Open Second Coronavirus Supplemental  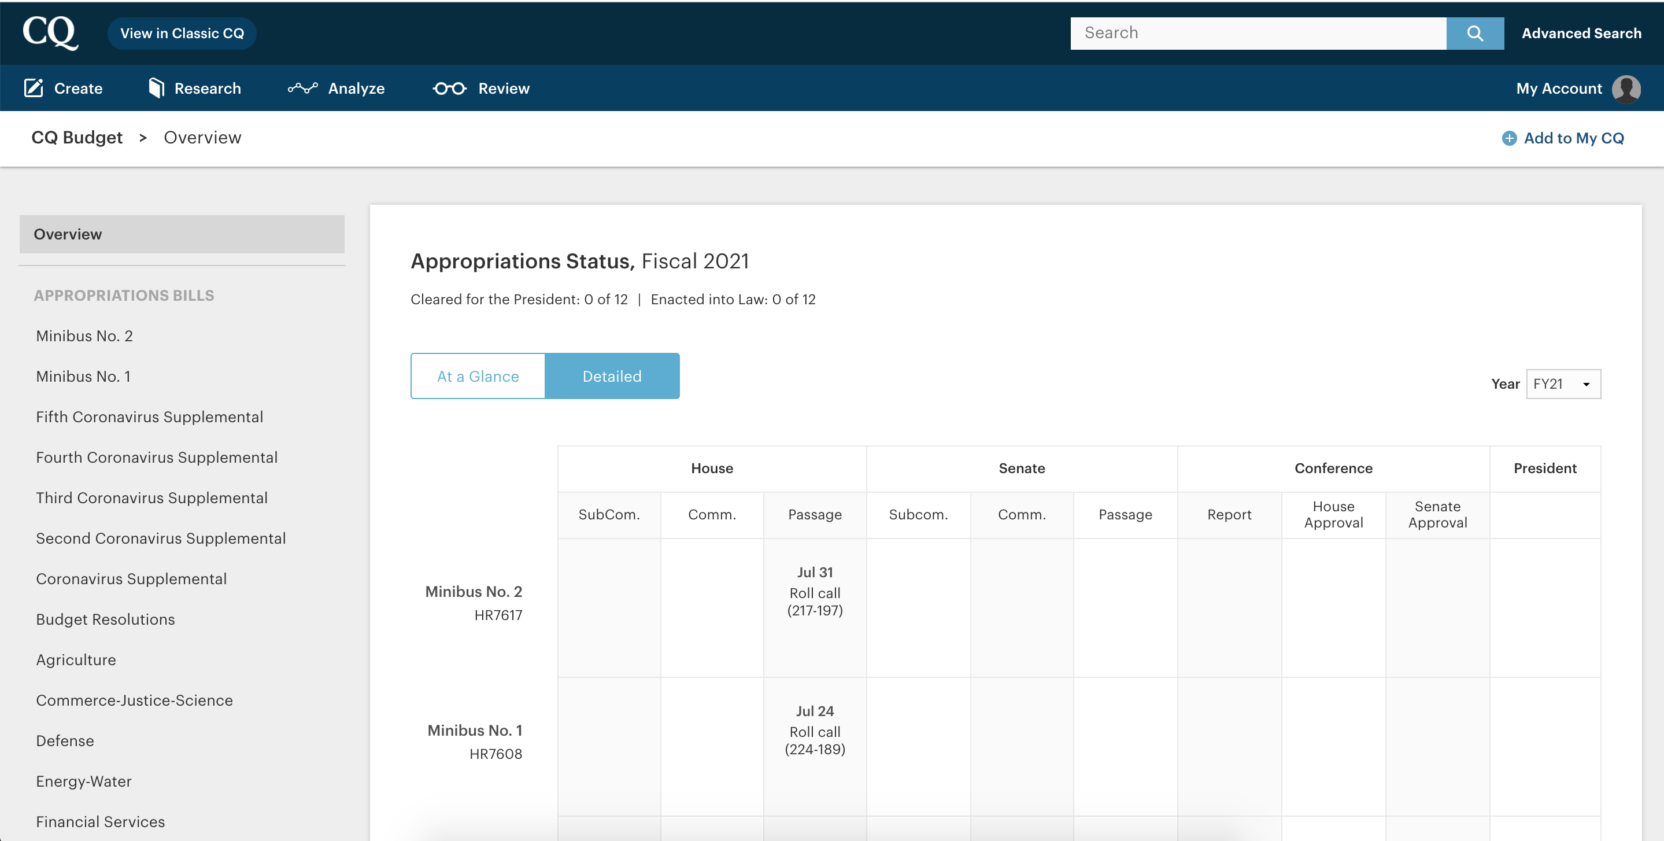point(161,538)
